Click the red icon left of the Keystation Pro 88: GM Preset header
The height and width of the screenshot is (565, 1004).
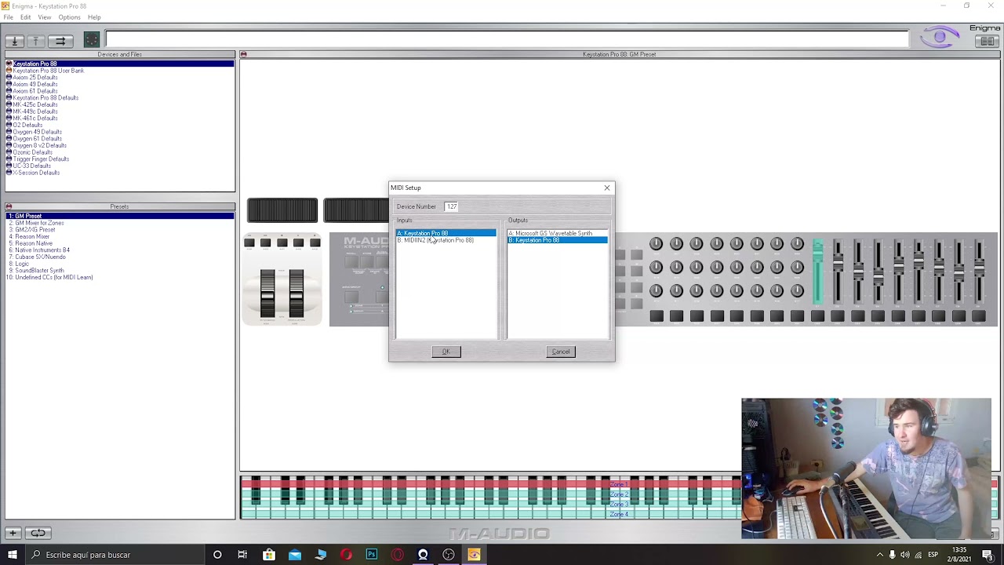click(x=243, y=54)
